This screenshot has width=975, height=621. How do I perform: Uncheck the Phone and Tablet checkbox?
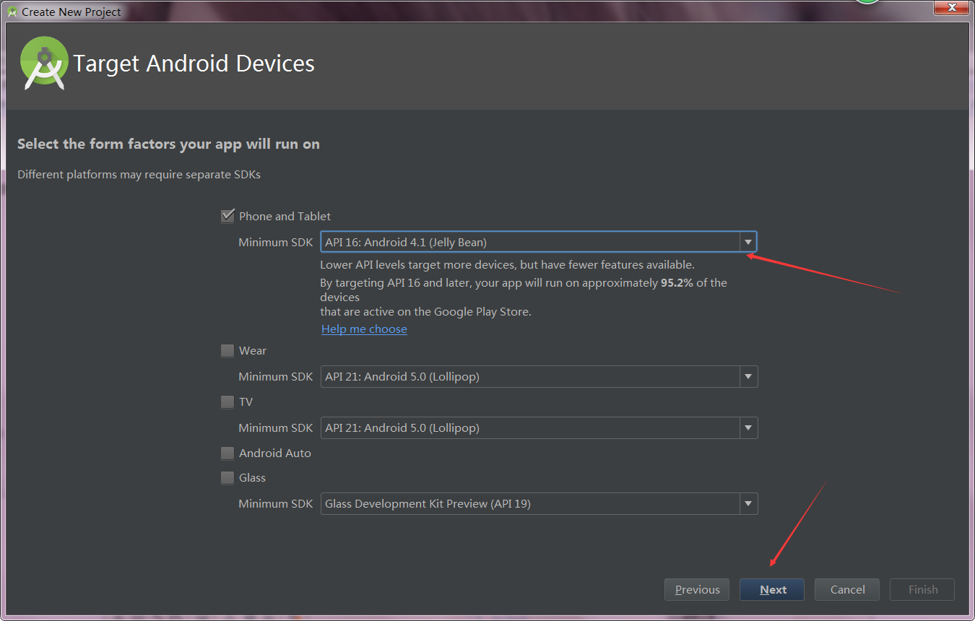point(227,216)
